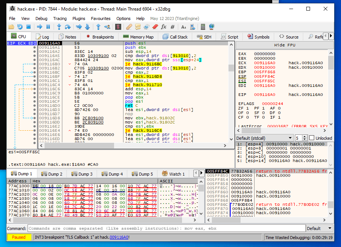Click the Run to user code toolbar icon
341x247 pixels.
point(107,27)
